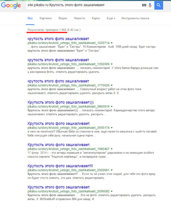Click snippet mentioning 'Ходячие мертвецы'

point(91,155)
